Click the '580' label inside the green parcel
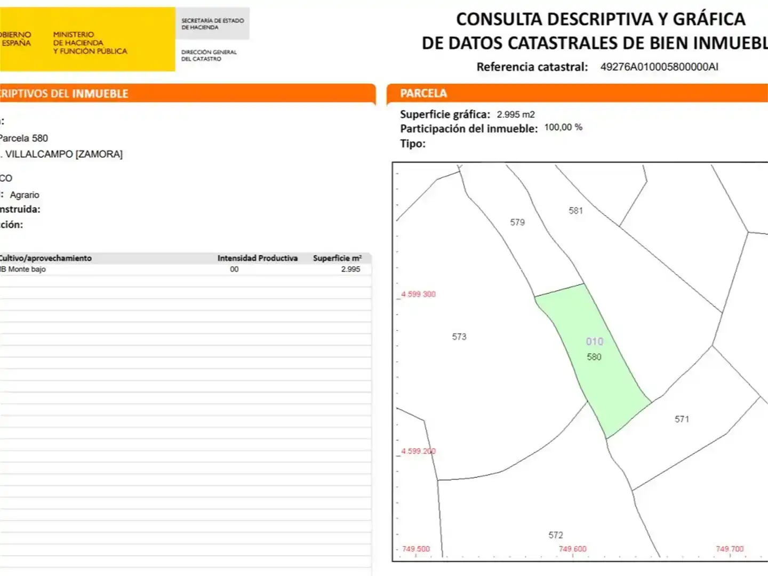The image size is (768, 576). coord(594,357)
